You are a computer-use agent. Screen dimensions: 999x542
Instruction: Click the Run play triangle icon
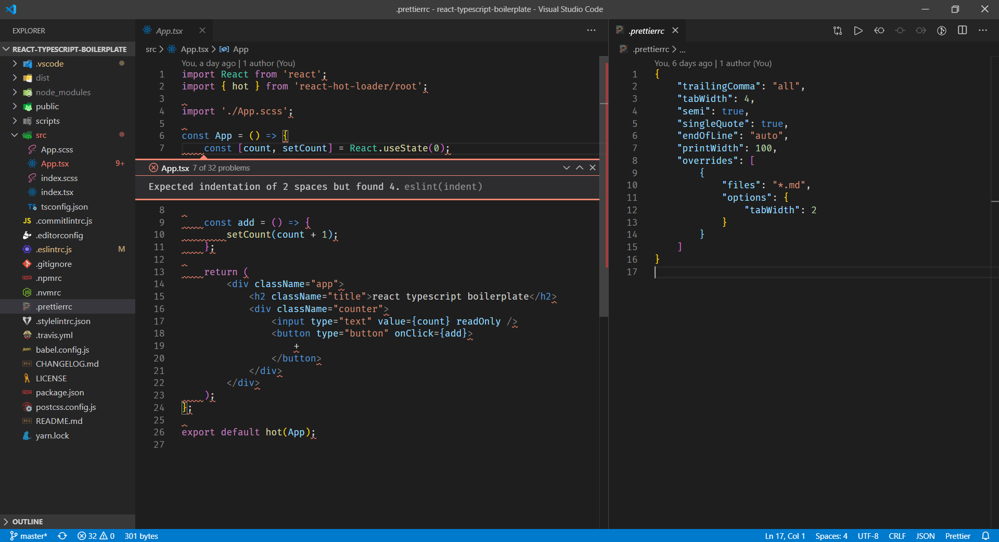click(x=858, y=31)
